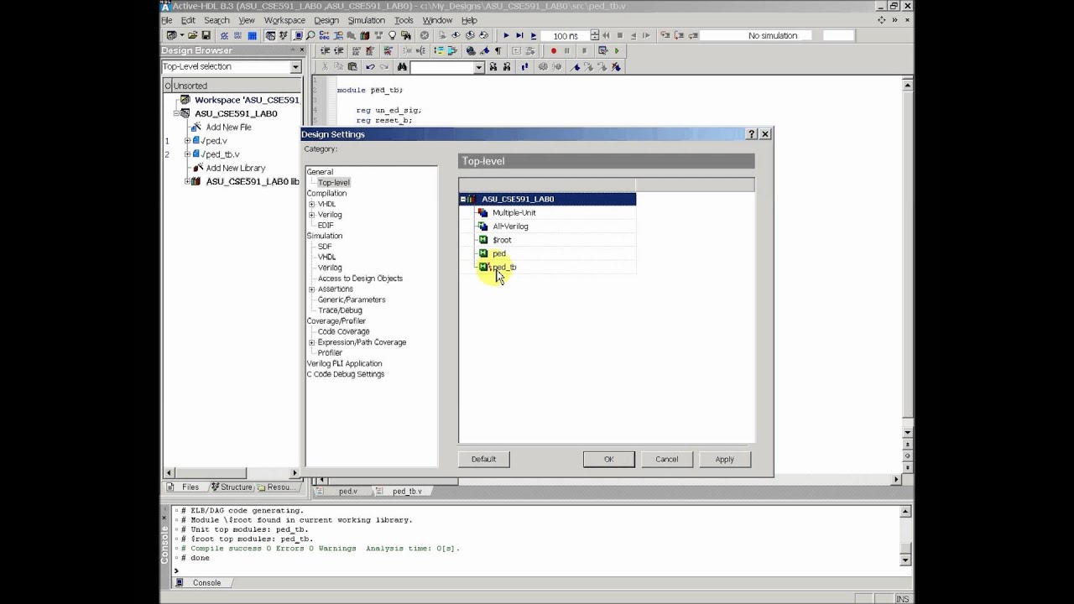Collapse ASU_CSE591_LAB0 in the Top-level list

coord(462,199)
